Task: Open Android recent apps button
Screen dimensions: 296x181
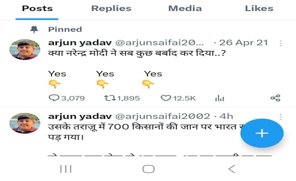Action: [66, 169]
